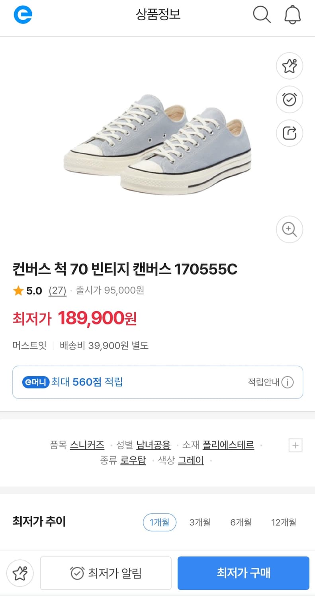Enable 최저가 알림 price alert

106,573
